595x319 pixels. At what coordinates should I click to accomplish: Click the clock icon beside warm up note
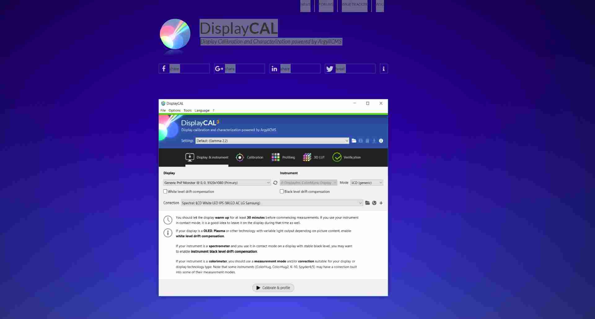[168, 220]
